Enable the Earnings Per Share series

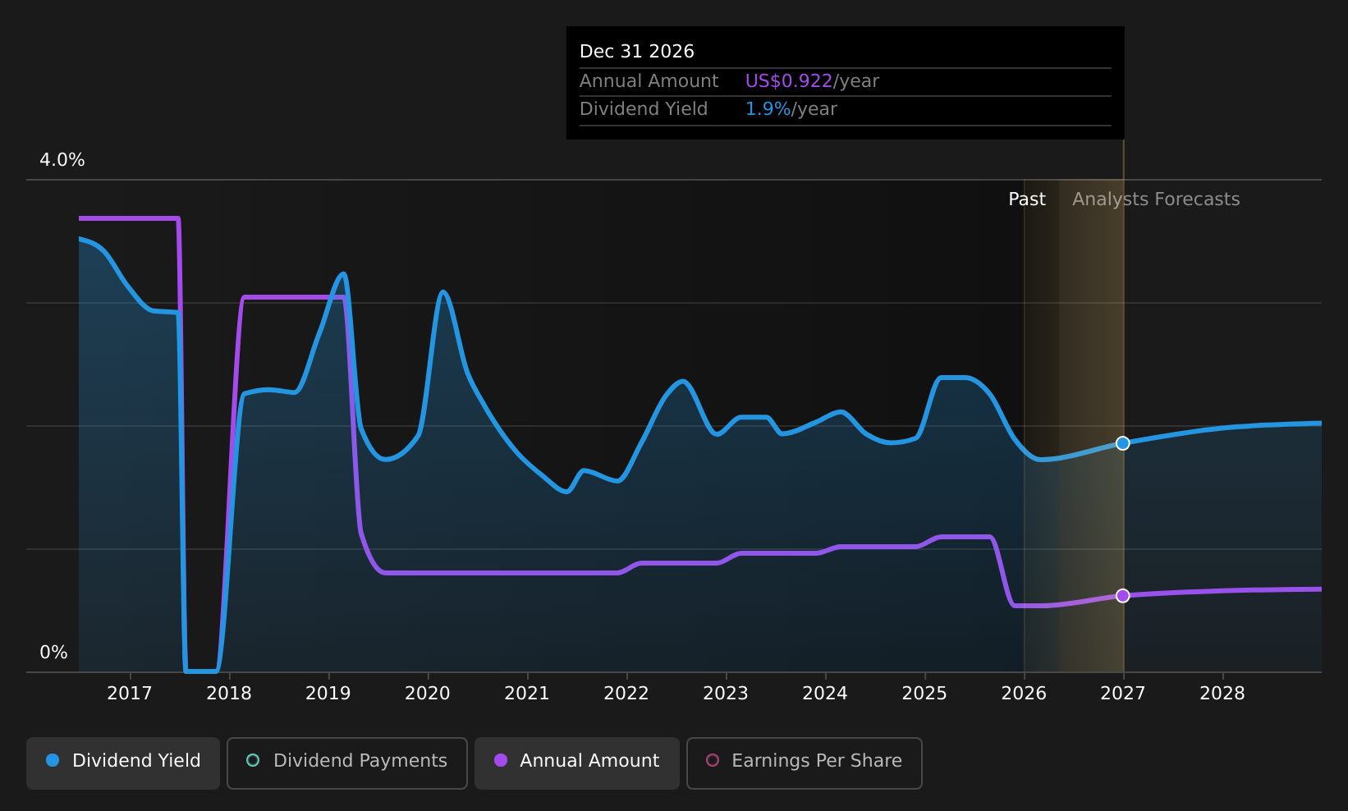[x=805, y=763]
